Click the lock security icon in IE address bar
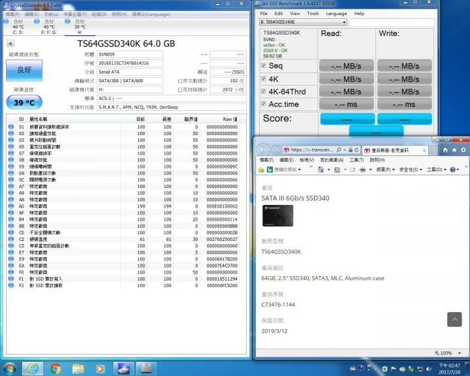470x376 pixels. [351, 149]
